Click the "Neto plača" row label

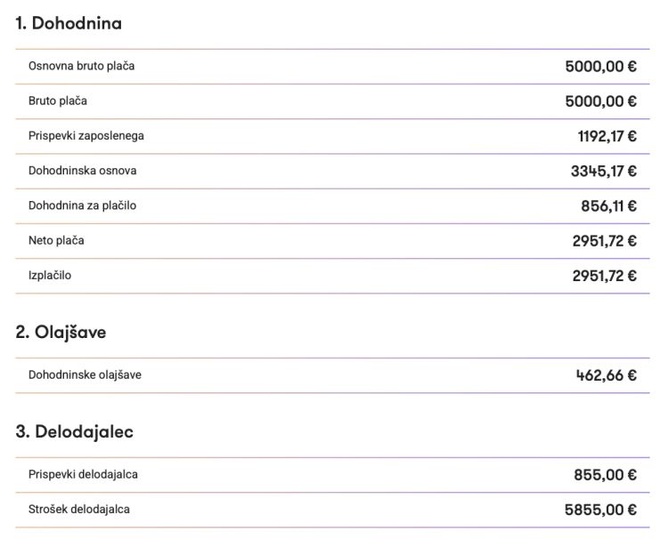point(56,240)
